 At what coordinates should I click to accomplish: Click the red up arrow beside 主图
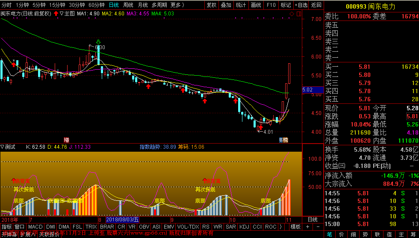coord(56,13)
